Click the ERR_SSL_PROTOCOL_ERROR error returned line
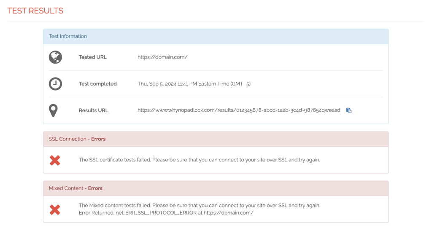This screenshot has width=432, height=228. coord(166,213)
